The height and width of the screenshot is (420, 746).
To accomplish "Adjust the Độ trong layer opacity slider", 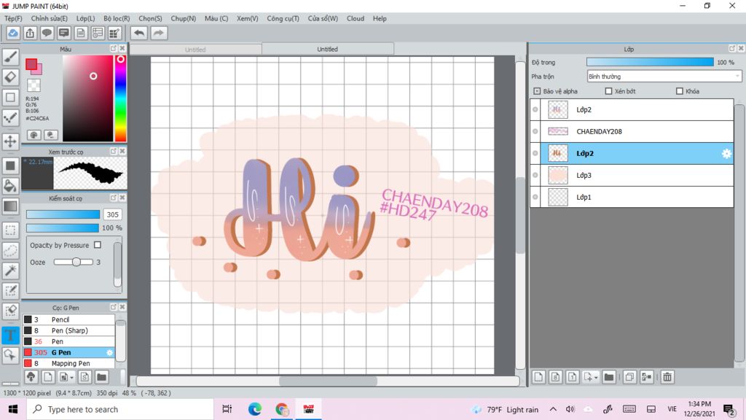I will tap(650, 63).
